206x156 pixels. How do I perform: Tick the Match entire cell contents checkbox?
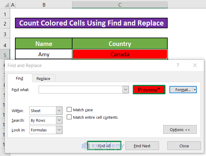point(69,117)
